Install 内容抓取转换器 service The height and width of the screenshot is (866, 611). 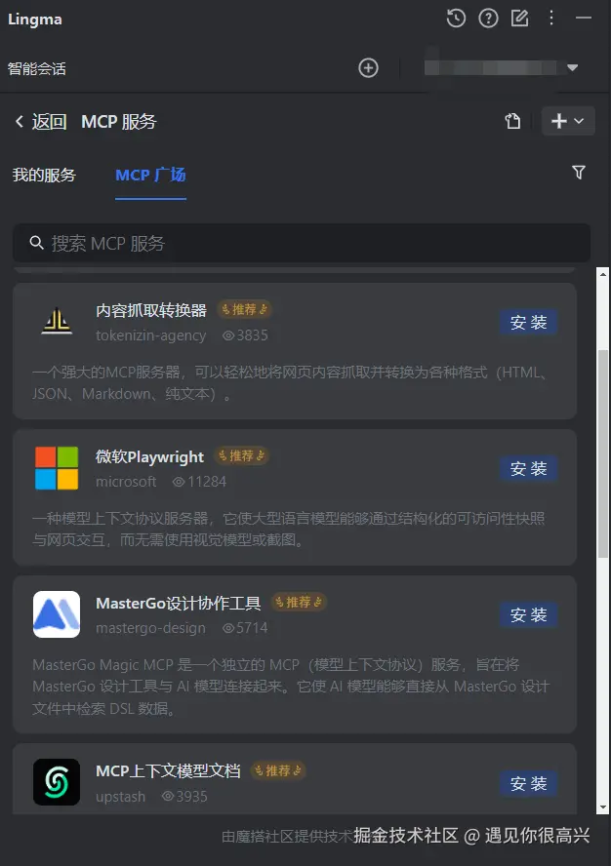(528, 322)
